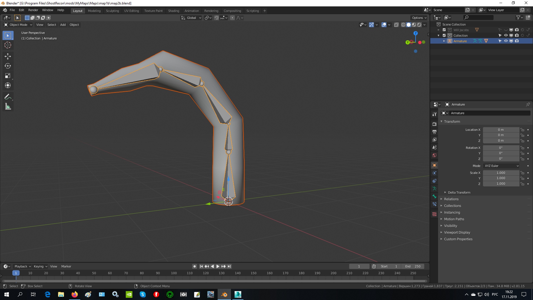
Task: Activate the Annotate pencil tool
Action: click(8, 97)
